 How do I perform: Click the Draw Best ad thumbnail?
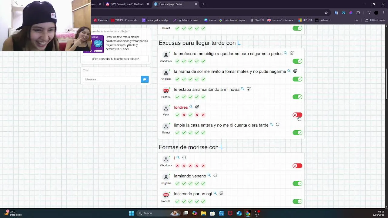(x=97, y=44)
